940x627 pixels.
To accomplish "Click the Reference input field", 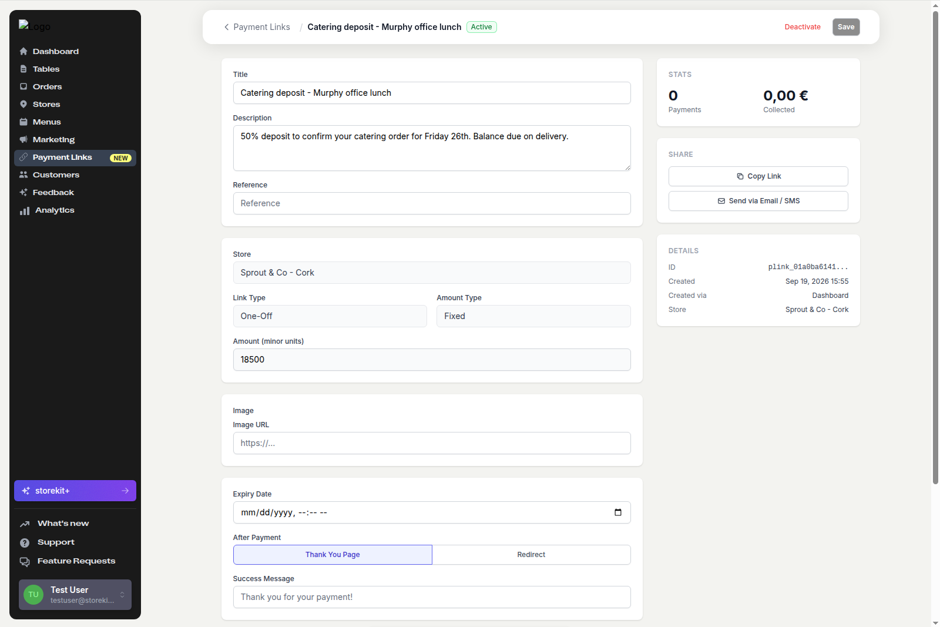I will [432, 203].
